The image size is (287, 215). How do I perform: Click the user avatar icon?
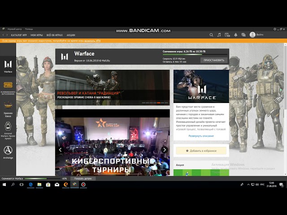pos(252,35)
